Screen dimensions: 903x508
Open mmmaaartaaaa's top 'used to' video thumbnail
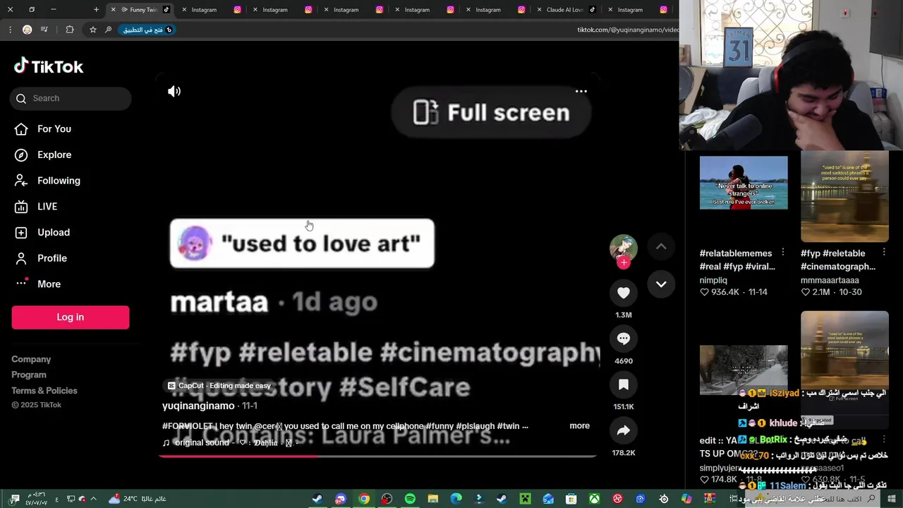coord(844,196)
